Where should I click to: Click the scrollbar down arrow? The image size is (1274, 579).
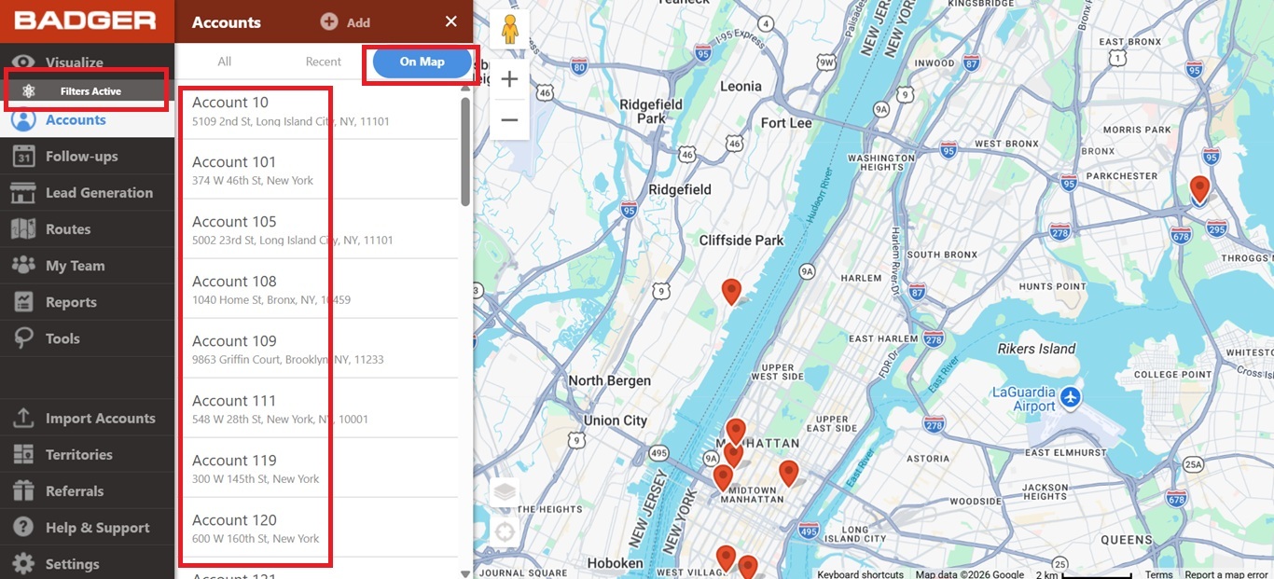point(465,572)
